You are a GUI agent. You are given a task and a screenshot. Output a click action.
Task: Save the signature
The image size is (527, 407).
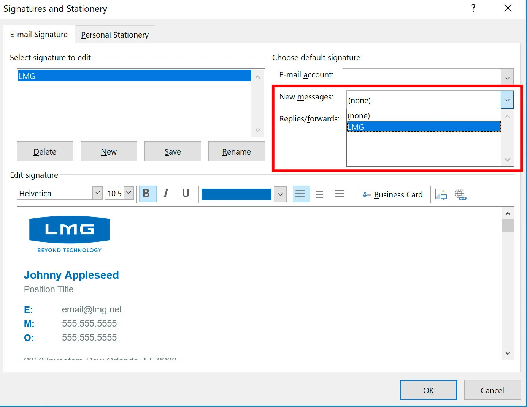[173, 151]
